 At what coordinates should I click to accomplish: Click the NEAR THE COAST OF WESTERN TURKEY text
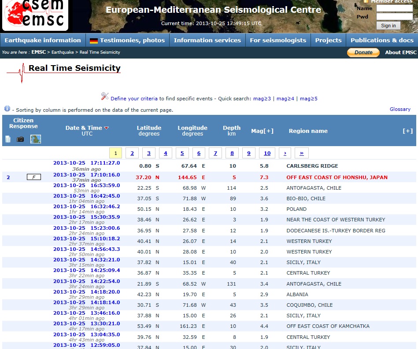click(x=336, y=220)
